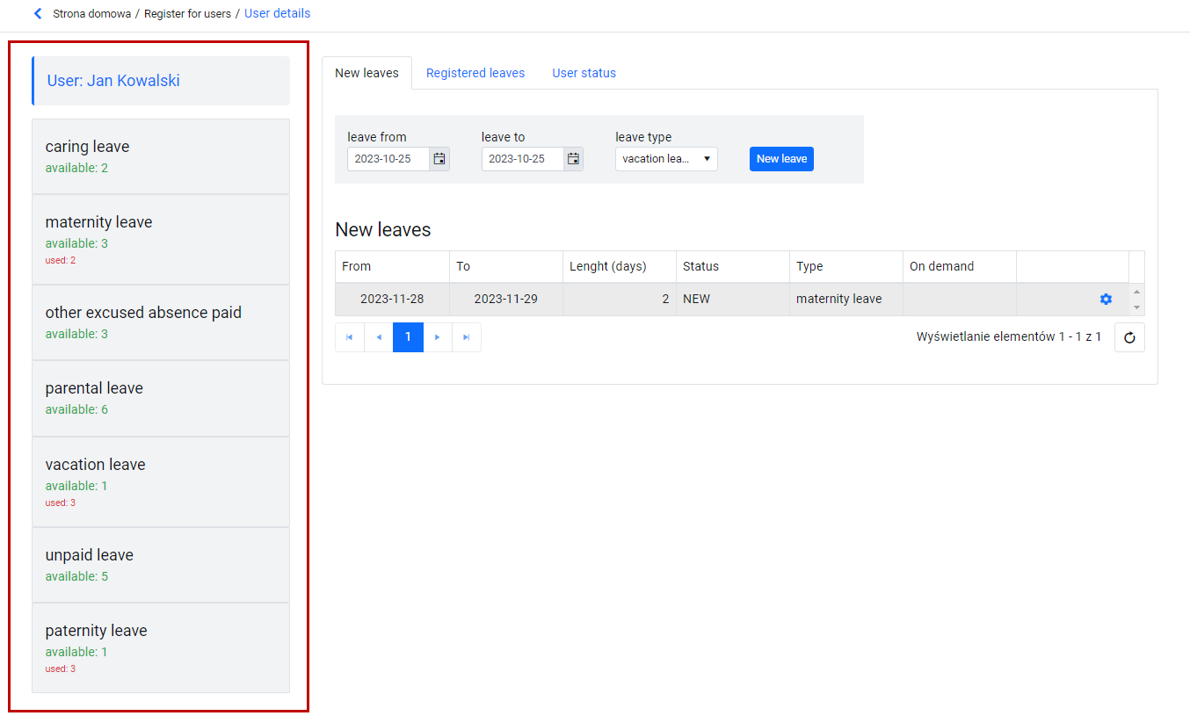Click the leave from date field

pos(388,159)
